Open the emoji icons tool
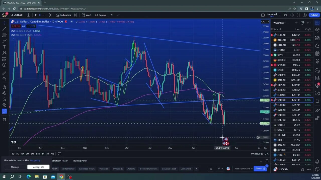321x180 pixels. point(4,65)
